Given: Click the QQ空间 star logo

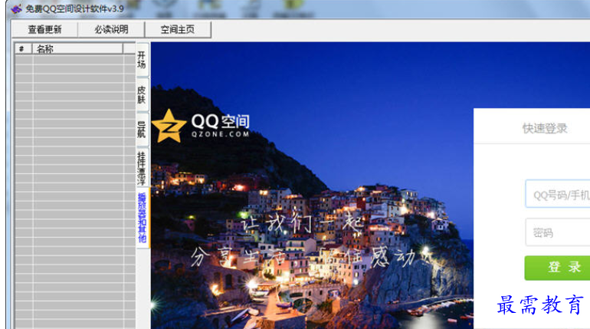Looking at the screenshot, I should tap(169, 126).
